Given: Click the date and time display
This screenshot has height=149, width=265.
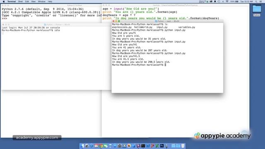Looking at the screenshot, I should [247, 2].
